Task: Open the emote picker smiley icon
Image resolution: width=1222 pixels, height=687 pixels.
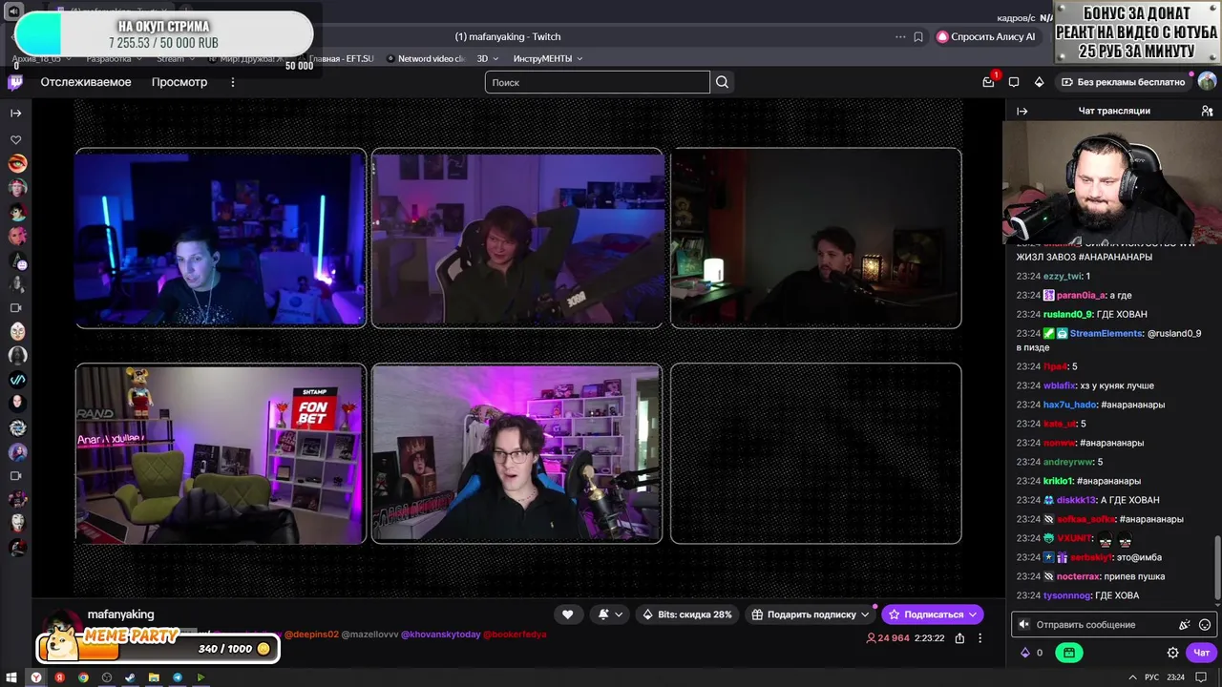Action: click(x=1204, y=625)
